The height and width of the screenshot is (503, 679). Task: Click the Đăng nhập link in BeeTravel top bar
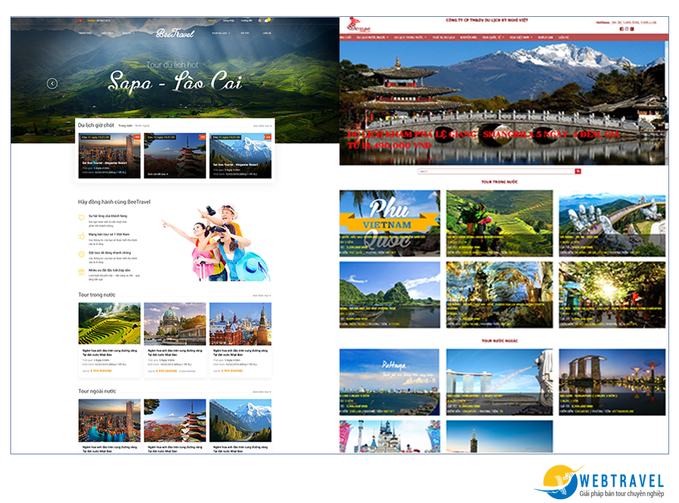pyautogui.click(x=229, y=20)
